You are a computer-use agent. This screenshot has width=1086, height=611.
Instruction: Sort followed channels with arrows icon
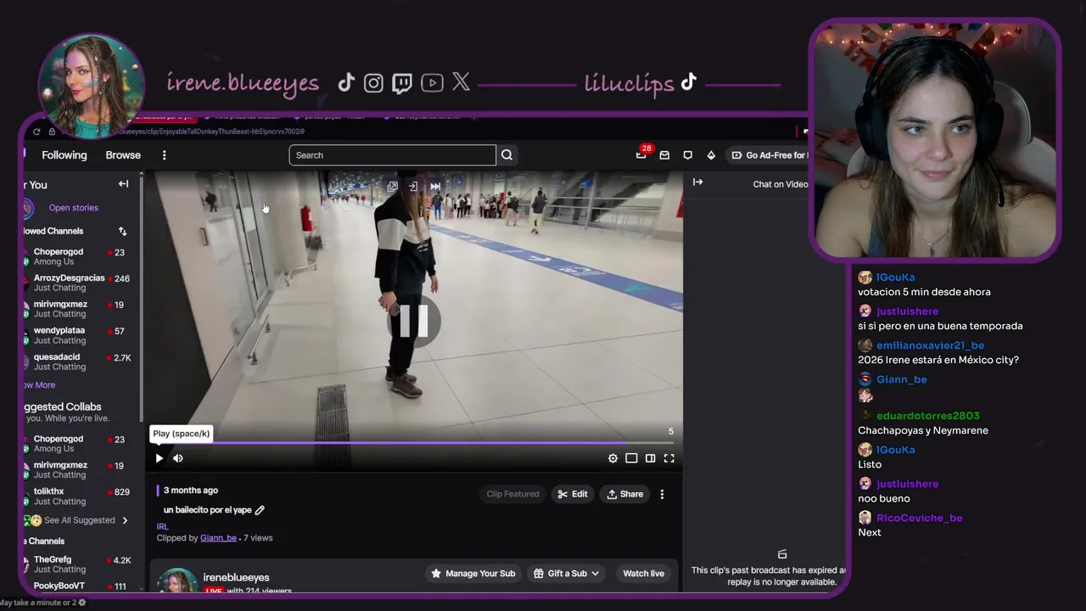point(122,231)
